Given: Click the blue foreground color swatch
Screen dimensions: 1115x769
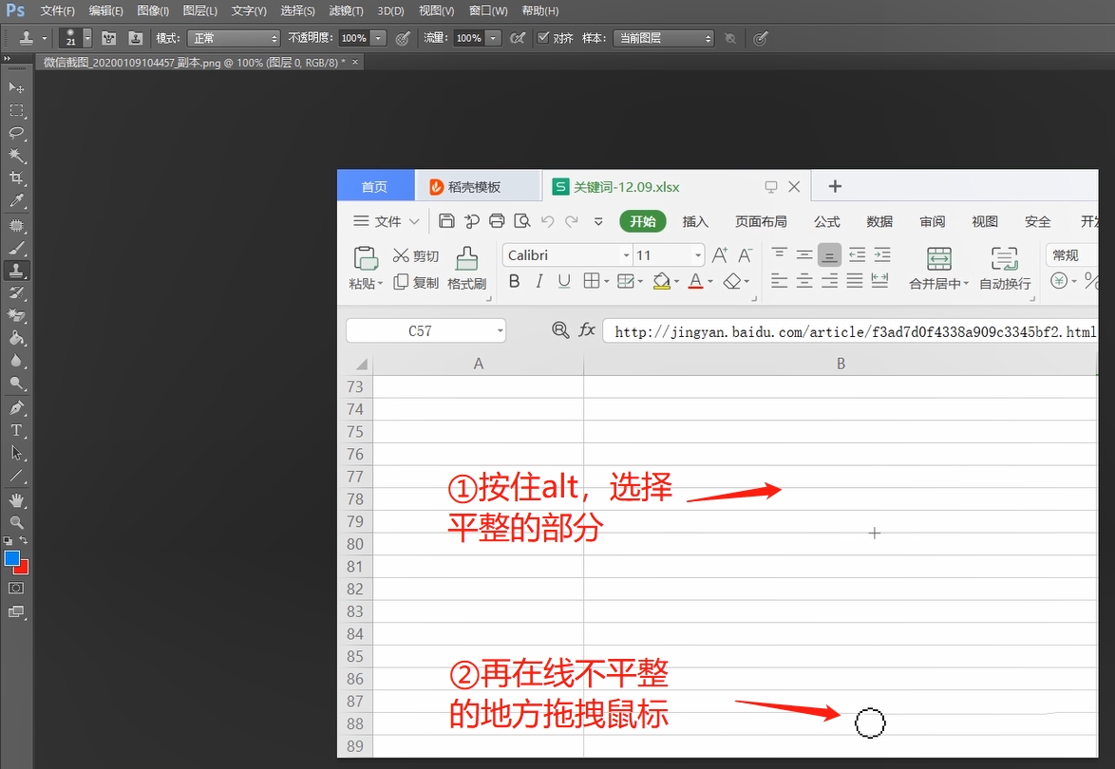Looking at the screenshot, I should tap(11, 558).
